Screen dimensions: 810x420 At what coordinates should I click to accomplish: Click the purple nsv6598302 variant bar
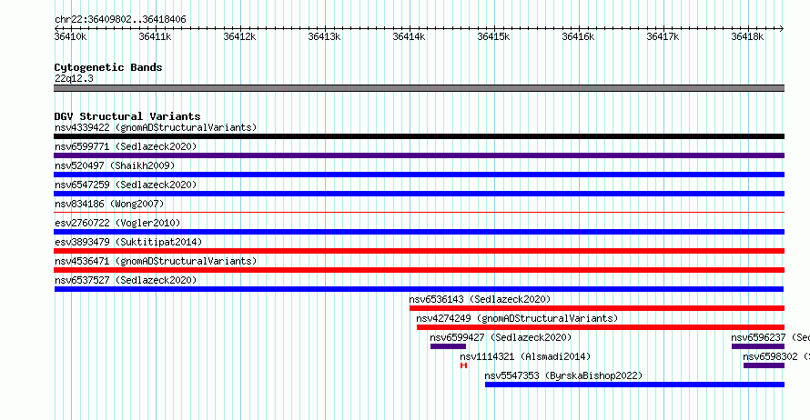764,365
